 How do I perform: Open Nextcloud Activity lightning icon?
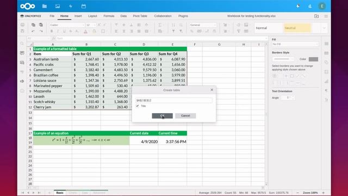pyautogui.click(x=71, y=6)
